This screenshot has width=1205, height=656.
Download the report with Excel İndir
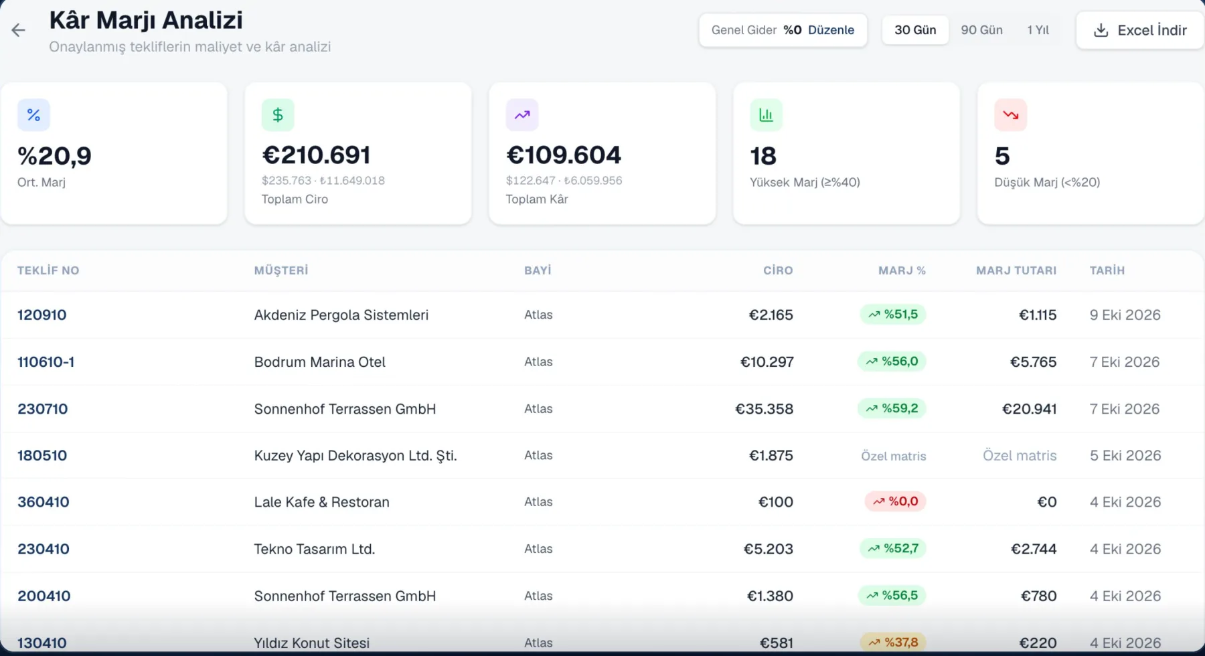(x=1140, y=30)
